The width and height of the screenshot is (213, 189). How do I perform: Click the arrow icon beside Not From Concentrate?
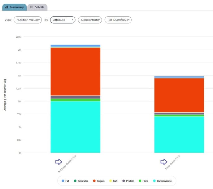coord(59,161)
